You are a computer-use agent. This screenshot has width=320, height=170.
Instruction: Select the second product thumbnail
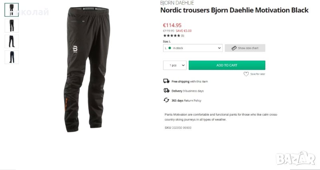click(12, 26)
